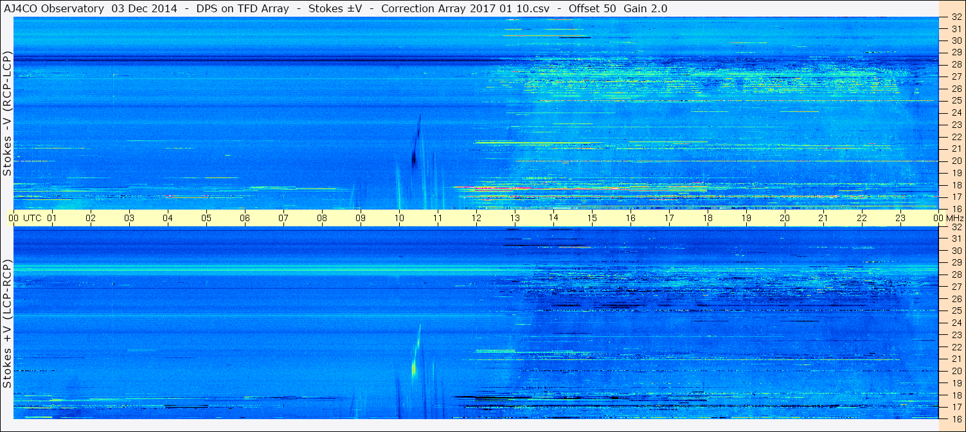Click the 32 frequency label in Stokes +V panel
This screenshot has width=966, height=432.
point(956,227)
